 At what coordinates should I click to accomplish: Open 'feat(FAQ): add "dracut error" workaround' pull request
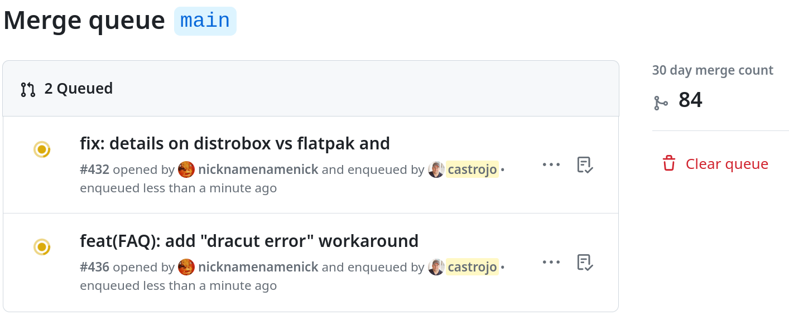click(249, 241)
